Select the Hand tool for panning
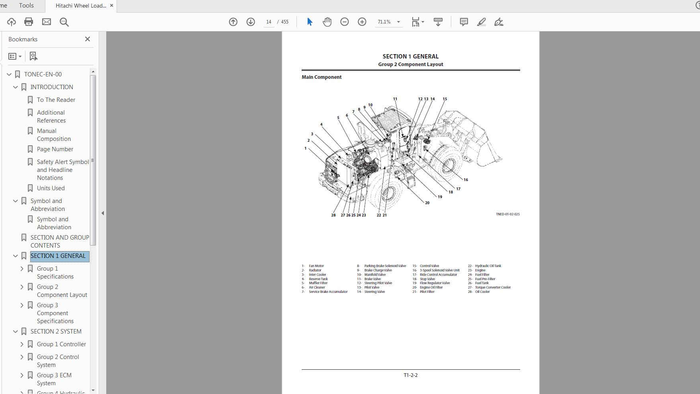The image size is (700, 394). click(327, 22)
